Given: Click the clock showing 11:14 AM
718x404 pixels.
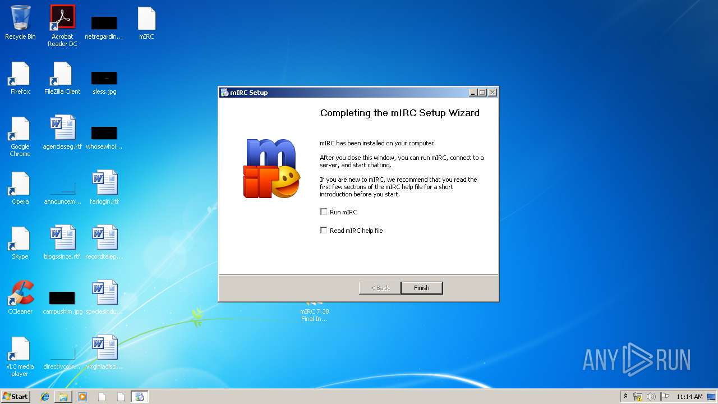Looking at the screenshot, I should coord(689,397).
